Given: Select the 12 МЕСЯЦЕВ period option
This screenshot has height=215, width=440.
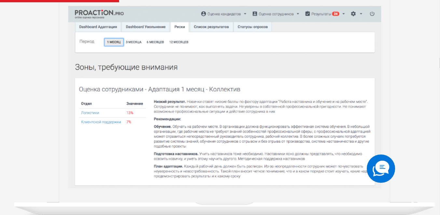Looking at the screenshot, I should tap(178, 42).
